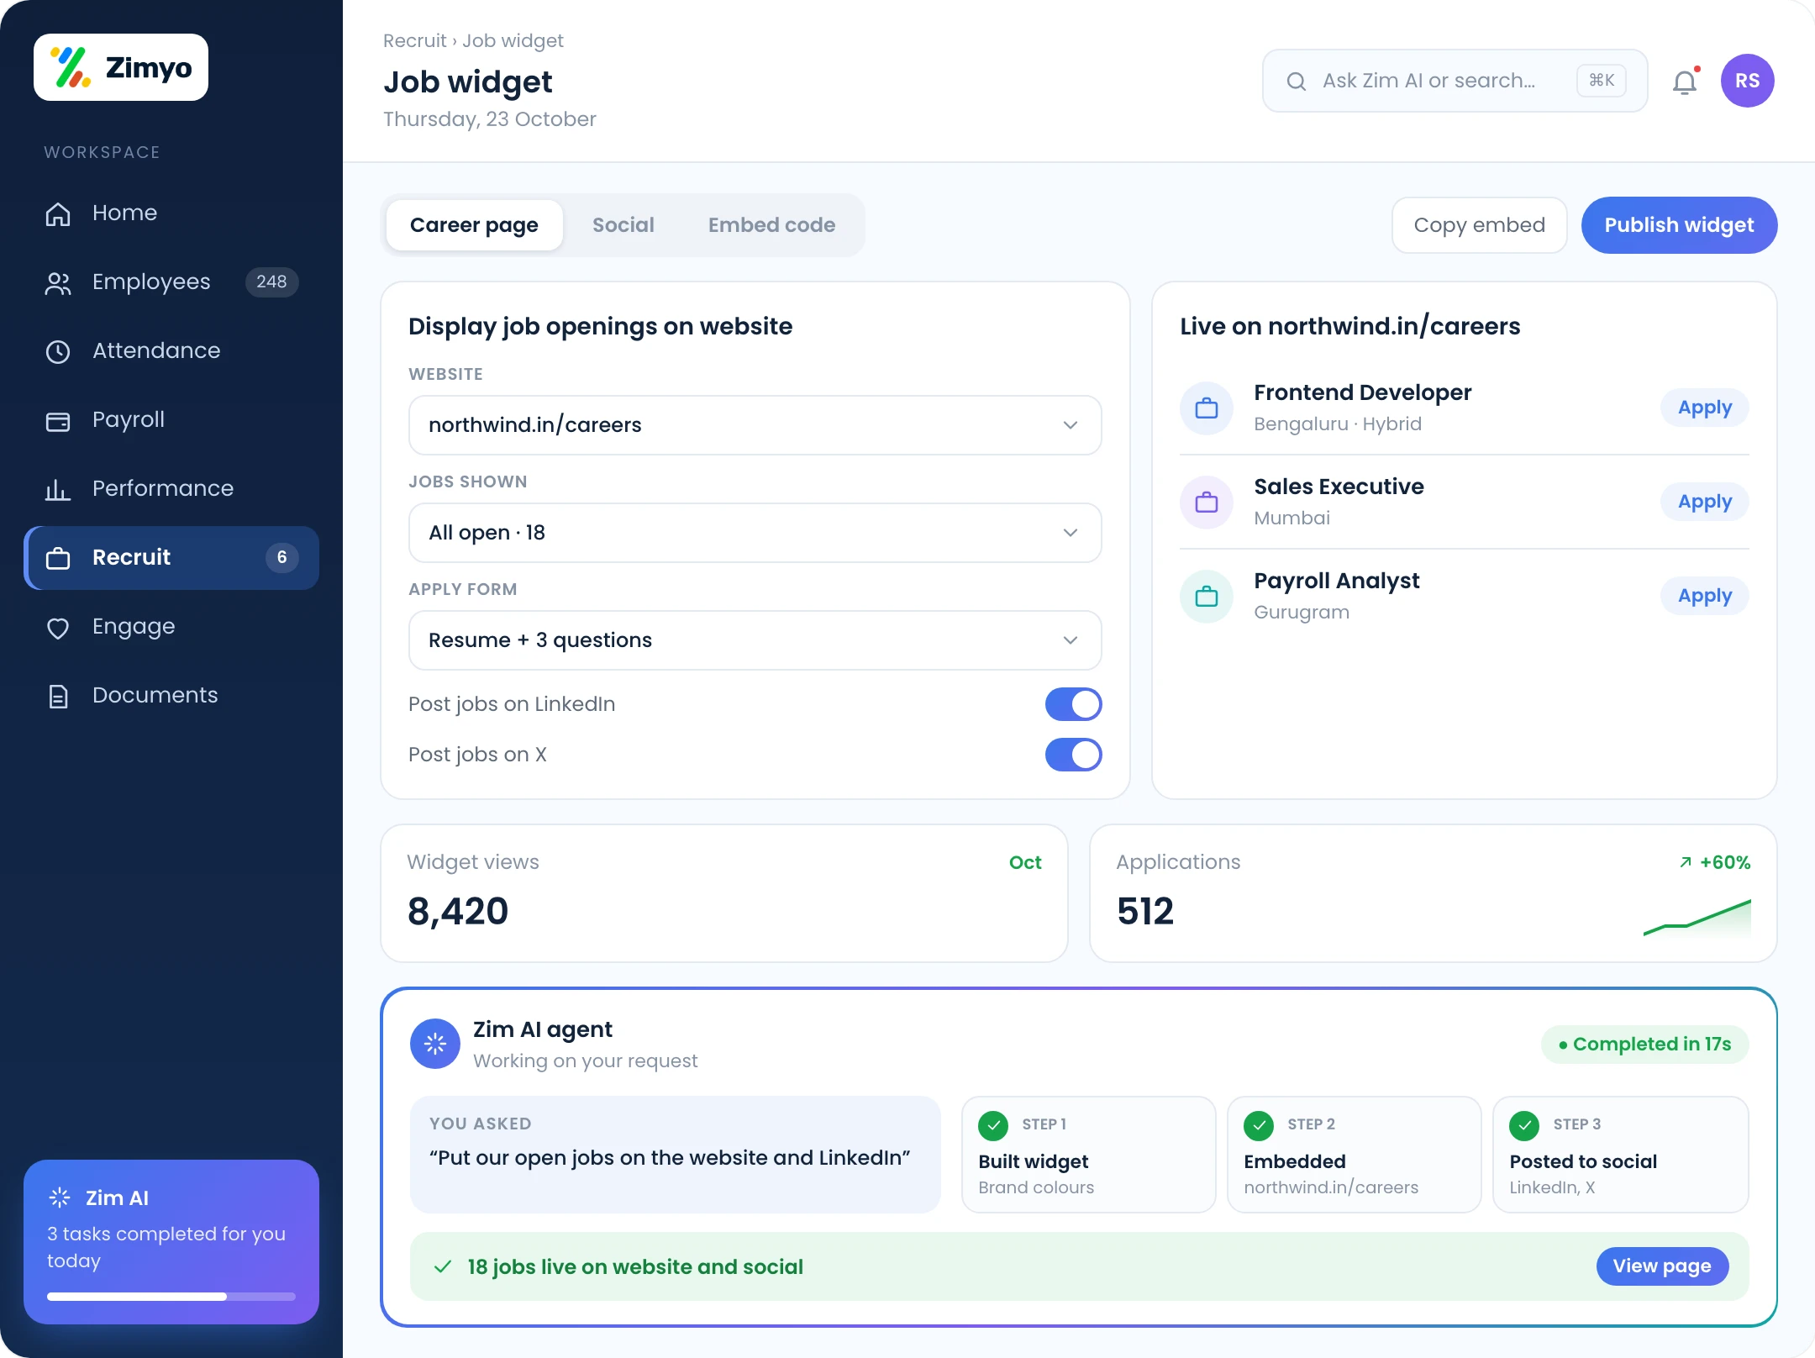Click the Zim AI agent sparkle icon
The width and height of the screenshot is (1815, 1358).
434,1044
